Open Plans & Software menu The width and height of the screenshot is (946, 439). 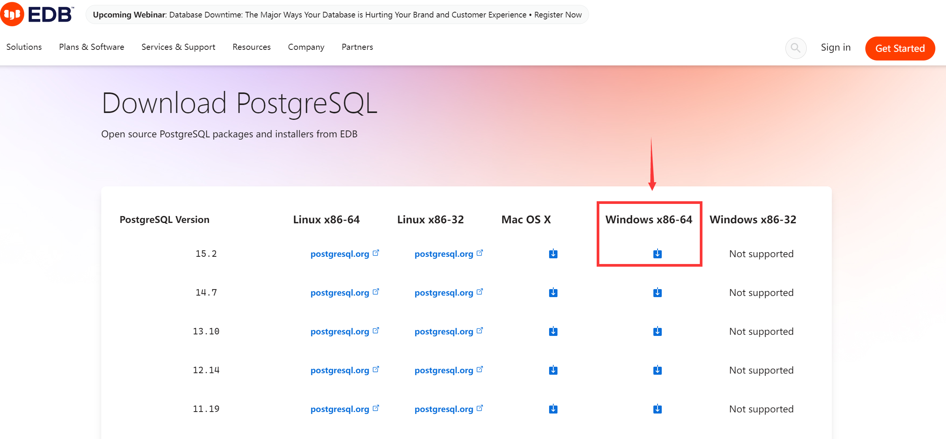coord(92,47)
